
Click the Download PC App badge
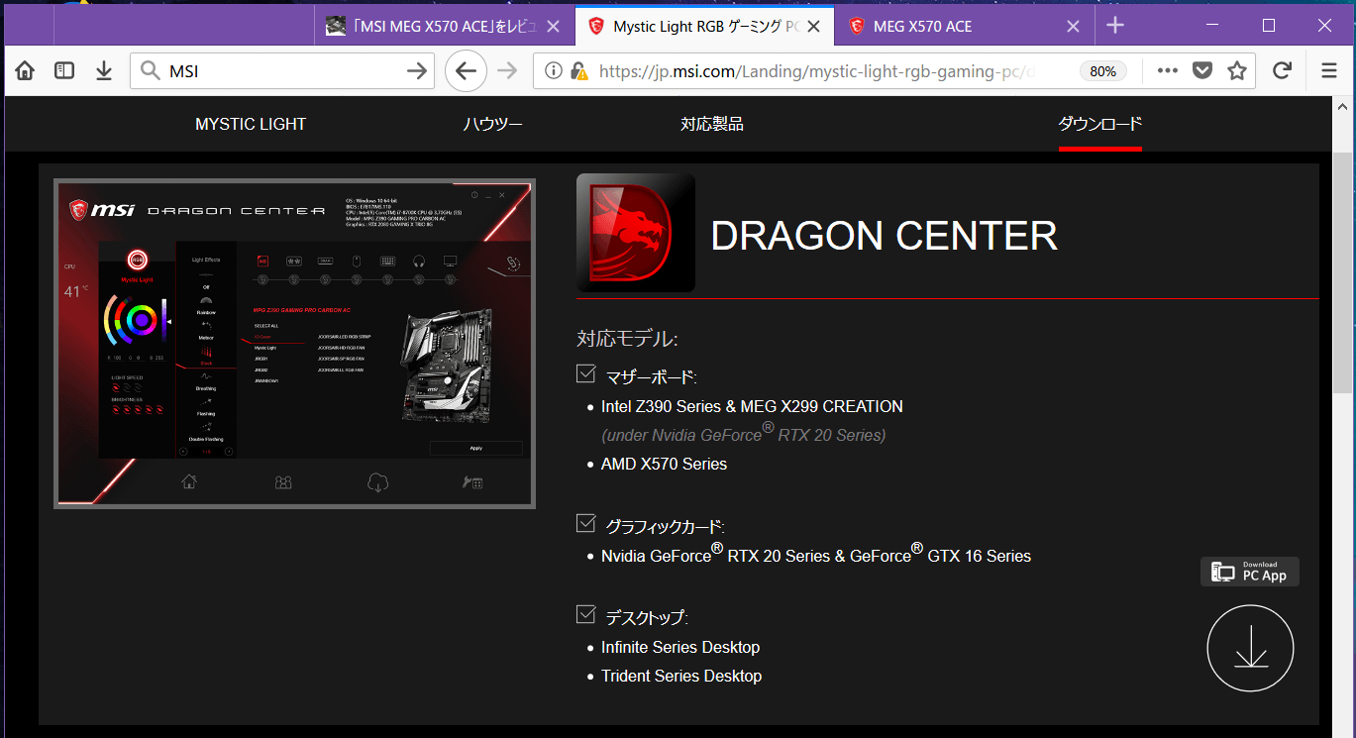point(1250,572)
